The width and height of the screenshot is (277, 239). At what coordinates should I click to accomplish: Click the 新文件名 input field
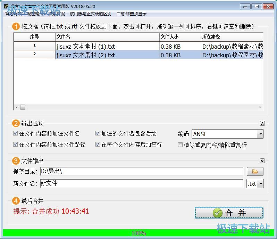coord(142,183)
